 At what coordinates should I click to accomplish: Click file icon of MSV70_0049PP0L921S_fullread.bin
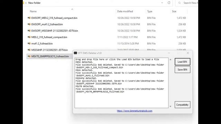pos(29,56)
